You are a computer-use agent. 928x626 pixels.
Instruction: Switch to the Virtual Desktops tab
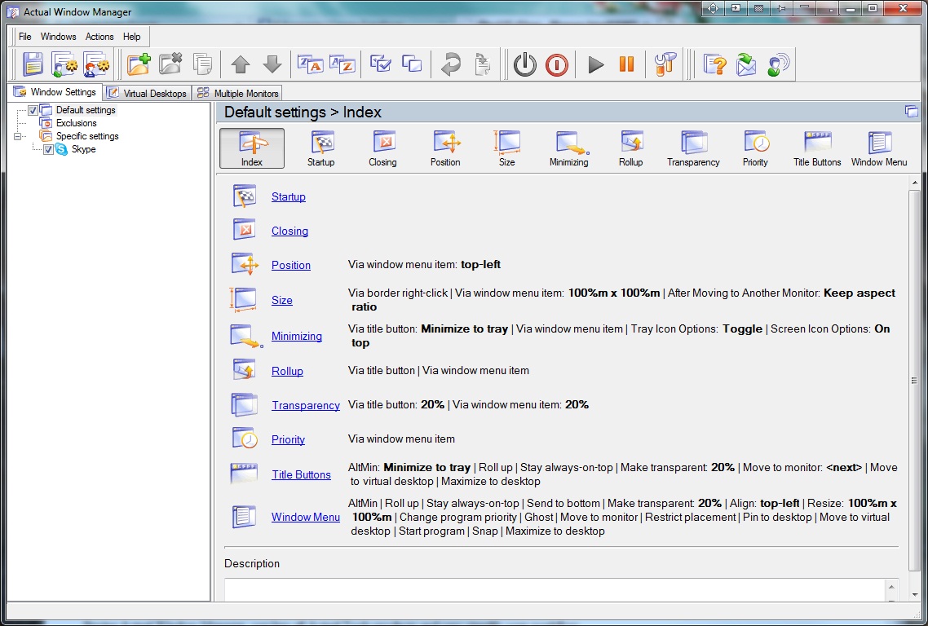[x=148, y=93]
